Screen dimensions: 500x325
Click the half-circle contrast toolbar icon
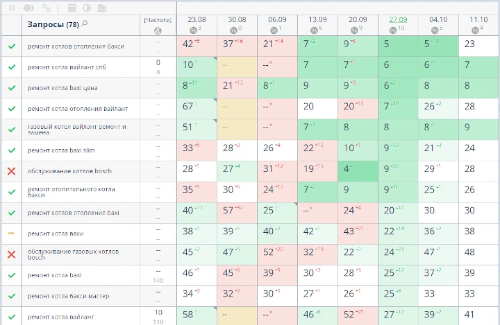point(87,8)
